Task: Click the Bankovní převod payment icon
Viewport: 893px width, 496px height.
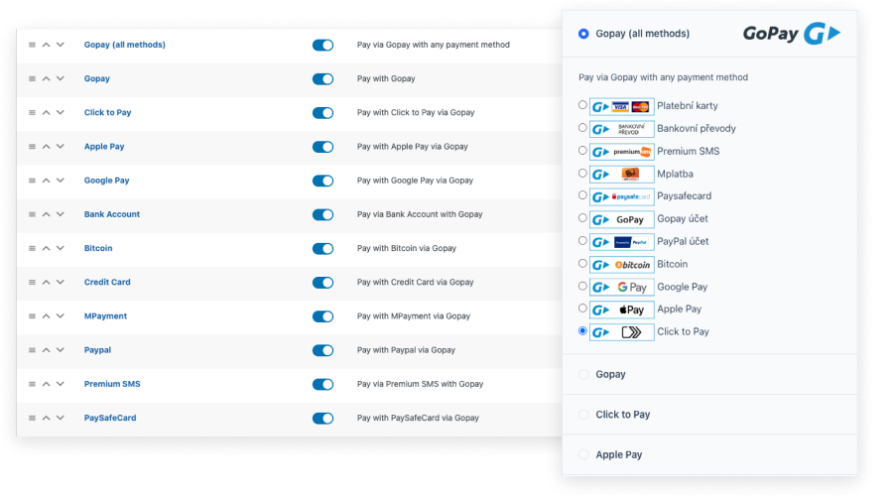Action: [x=621, y=129]
